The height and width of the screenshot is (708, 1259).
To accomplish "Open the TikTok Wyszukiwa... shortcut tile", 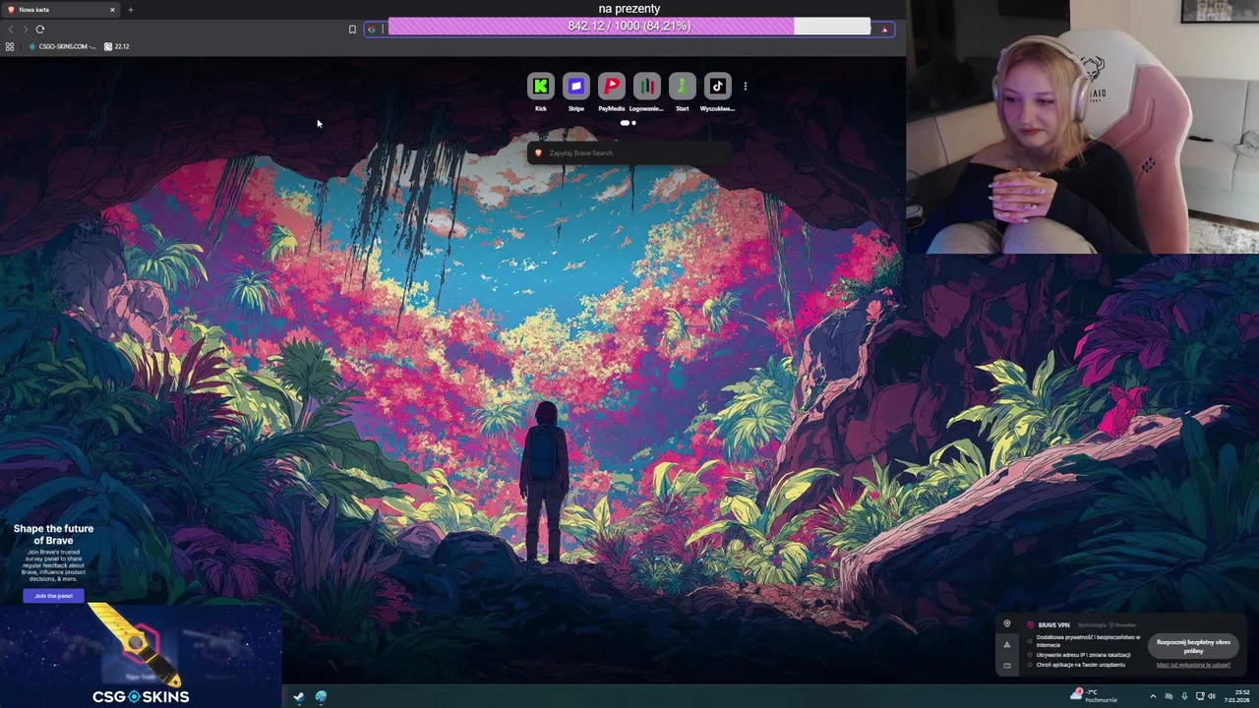I will (x=717, y=87).
